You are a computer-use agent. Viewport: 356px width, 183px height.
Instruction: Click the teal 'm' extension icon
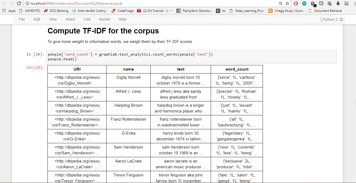coord(304,3)
